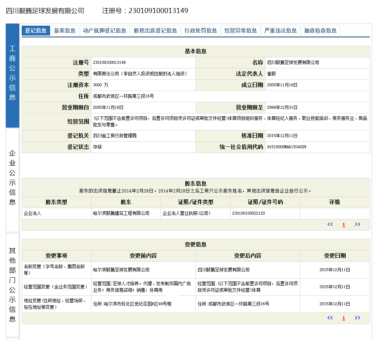
Task: Switch to the 备案信息 tab
Action: click(x=65, y=30)
